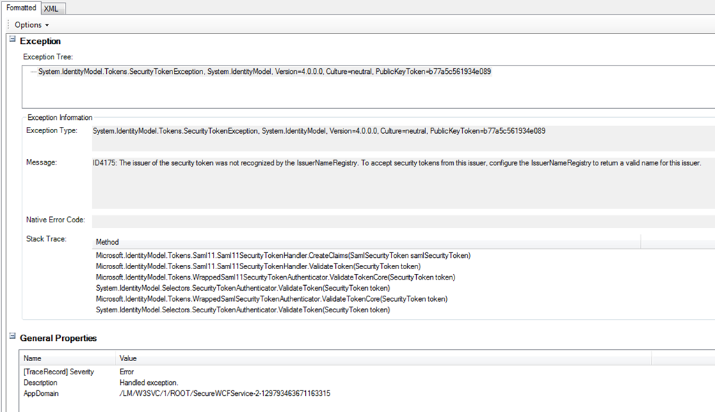715x412 pixels.
Task: Select the Description property row
Action: point(40,383)
